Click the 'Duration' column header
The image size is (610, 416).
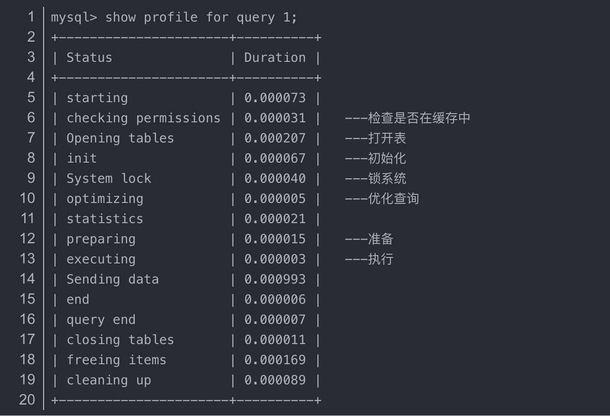pyautogui.click(x=275, y=58)
